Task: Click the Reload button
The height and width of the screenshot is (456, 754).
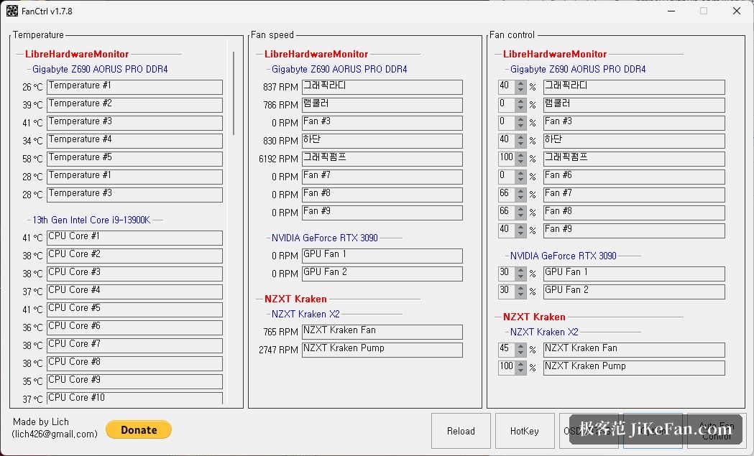Action: 461,431
